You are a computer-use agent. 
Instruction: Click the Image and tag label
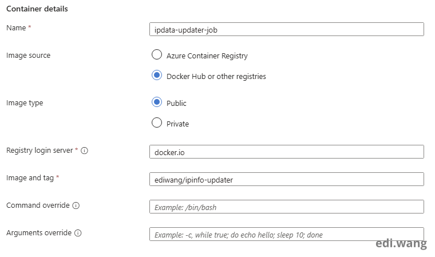(30, 178)
